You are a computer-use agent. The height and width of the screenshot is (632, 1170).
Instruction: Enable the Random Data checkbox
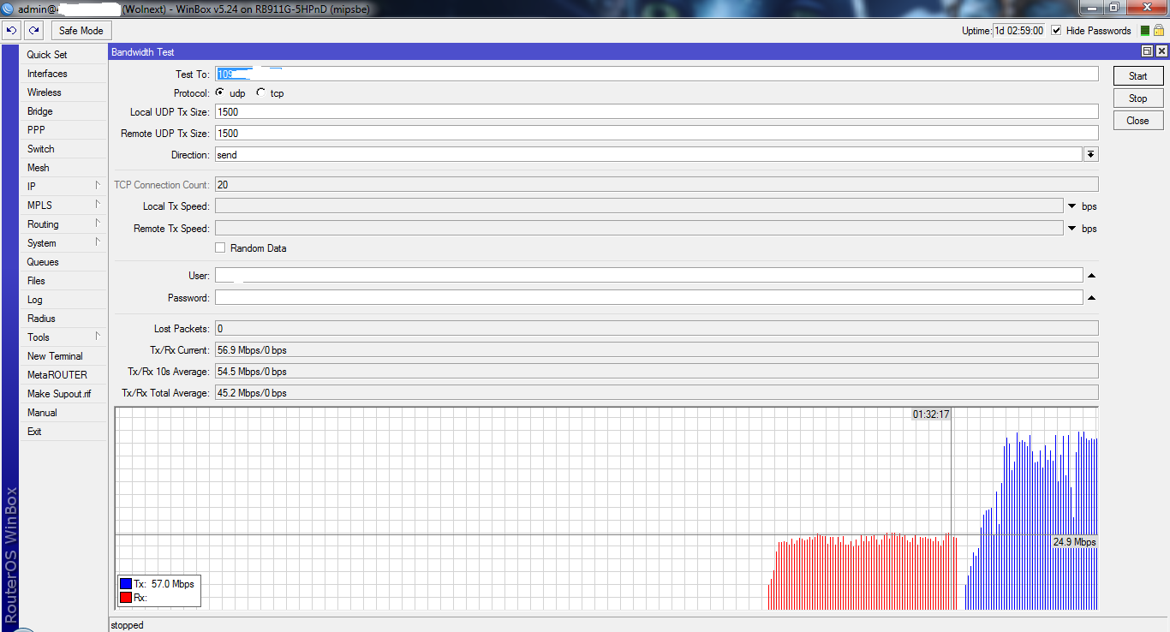220,248
